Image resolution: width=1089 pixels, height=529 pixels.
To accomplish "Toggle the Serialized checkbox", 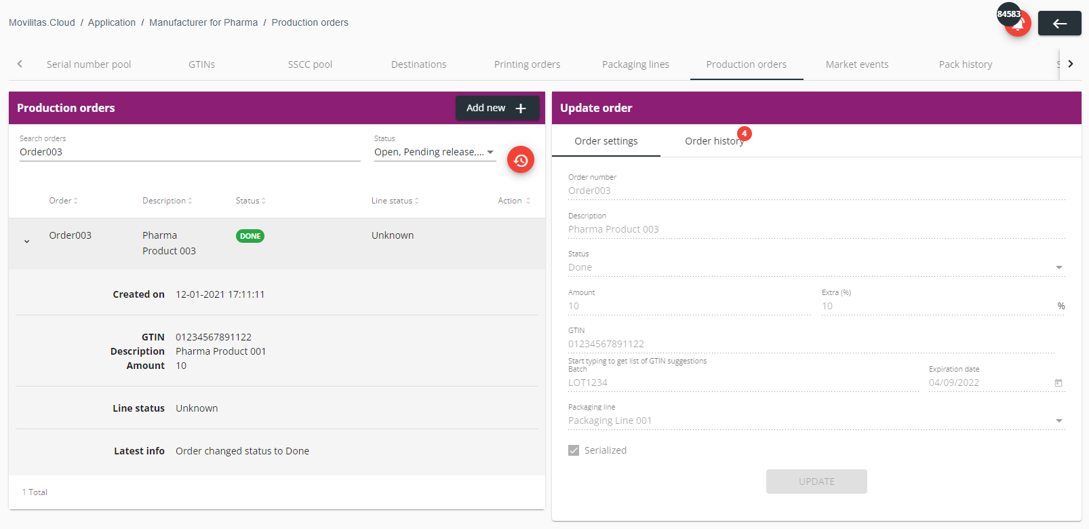I will [574, 450].
